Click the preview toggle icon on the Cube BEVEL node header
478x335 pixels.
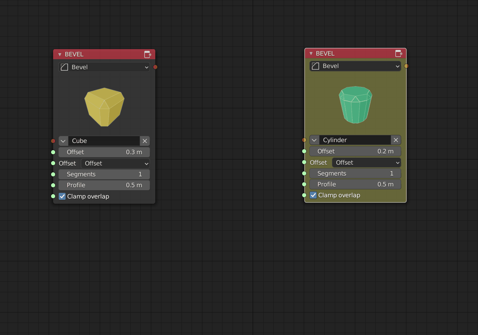coord(148,54)
